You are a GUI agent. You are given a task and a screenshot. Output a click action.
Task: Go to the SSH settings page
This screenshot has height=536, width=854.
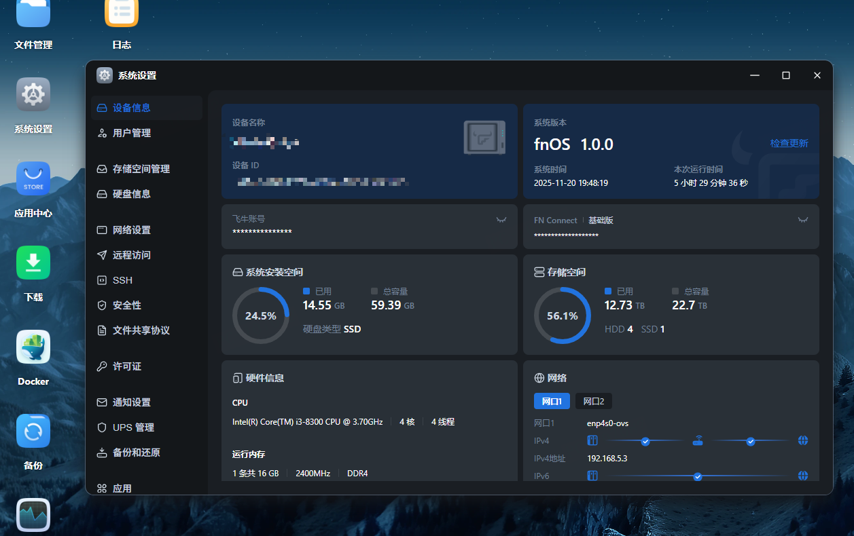pyautogui.click(x=122, y=280)
